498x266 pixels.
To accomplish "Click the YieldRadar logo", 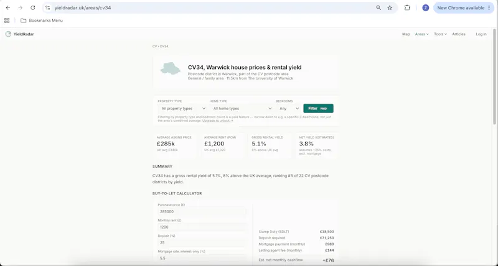I will point(20,34).
